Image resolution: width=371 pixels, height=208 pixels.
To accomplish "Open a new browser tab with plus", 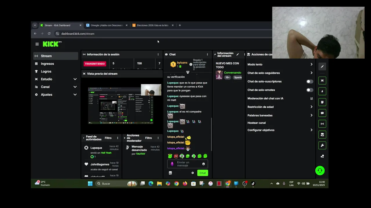I will pos(180,25).
